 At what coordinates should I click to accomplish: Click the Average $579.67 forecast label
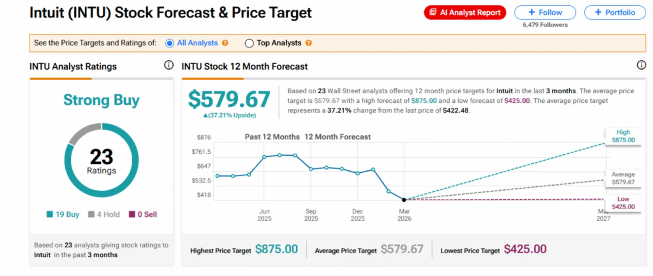coord(623,178)
